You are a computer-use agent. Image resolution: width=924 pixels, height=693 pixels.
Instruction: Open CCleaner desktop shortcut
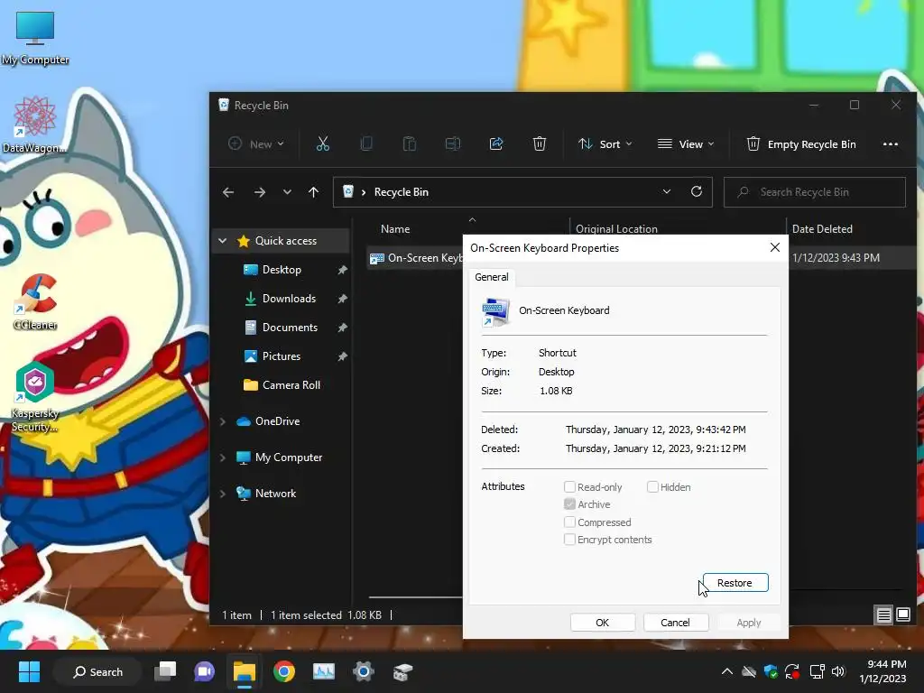35,301
